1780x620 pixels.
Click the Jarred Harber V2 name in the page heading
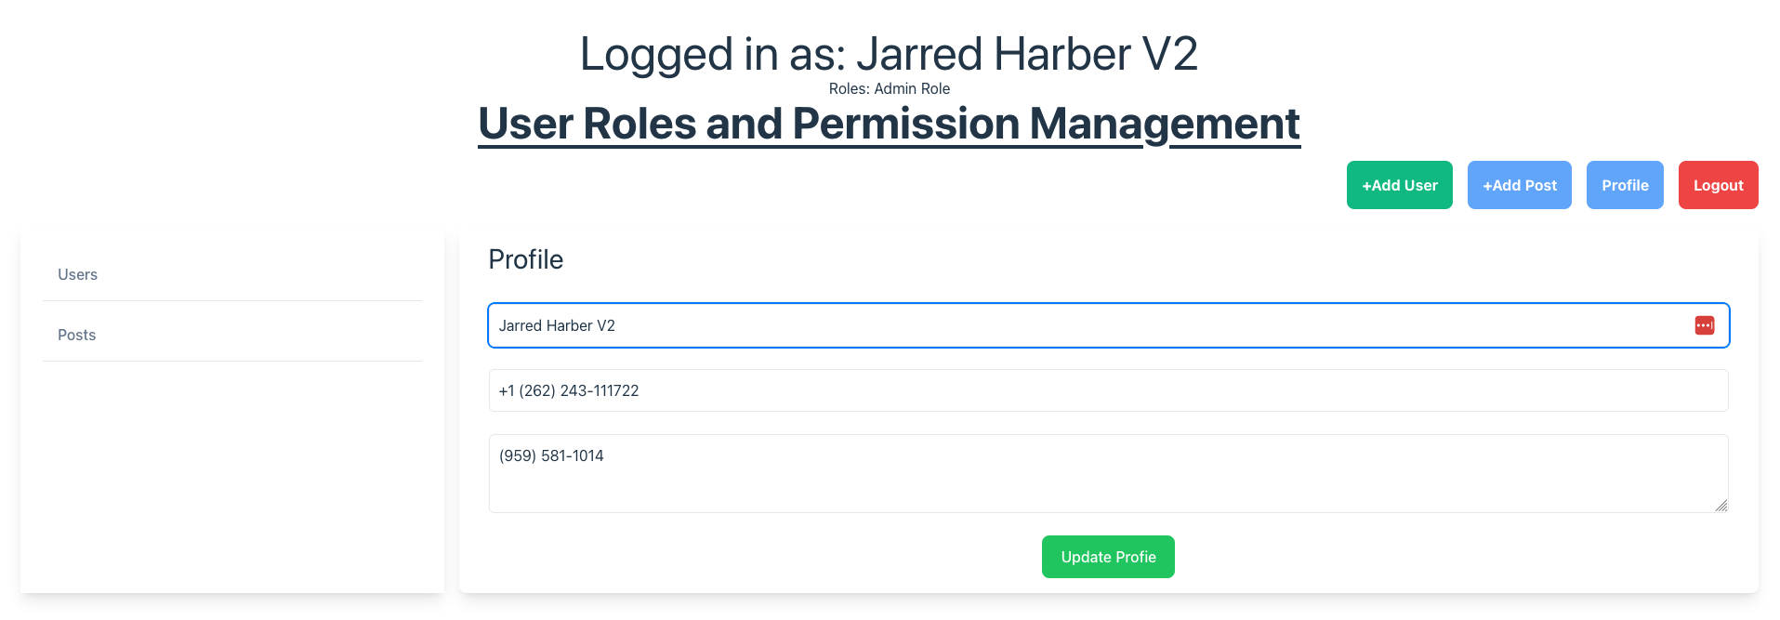click(x=1027, y=54)
